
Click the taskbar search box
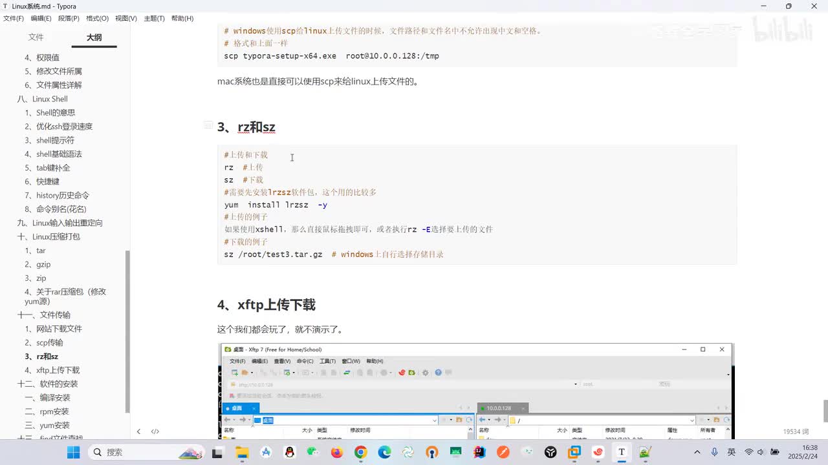click(x=146, y=452)
